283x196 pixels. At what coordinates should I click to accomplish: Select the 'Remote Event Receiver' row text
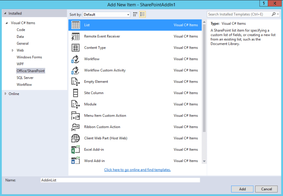tap(102, 36)
